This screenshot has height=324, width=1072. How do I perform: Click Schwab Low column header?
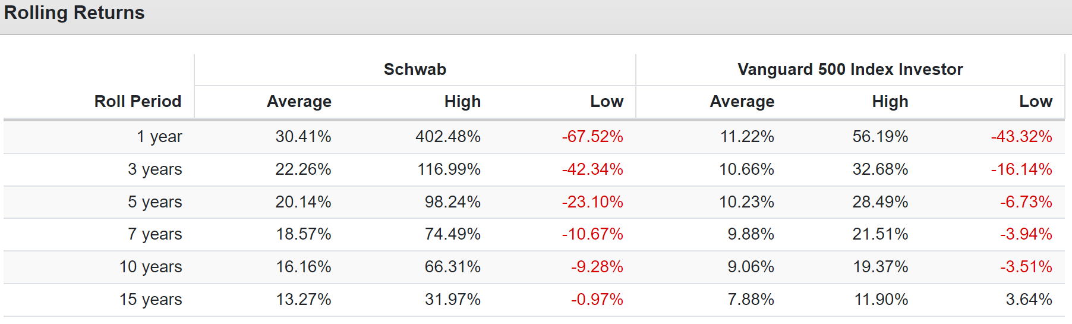coord(607,102)
